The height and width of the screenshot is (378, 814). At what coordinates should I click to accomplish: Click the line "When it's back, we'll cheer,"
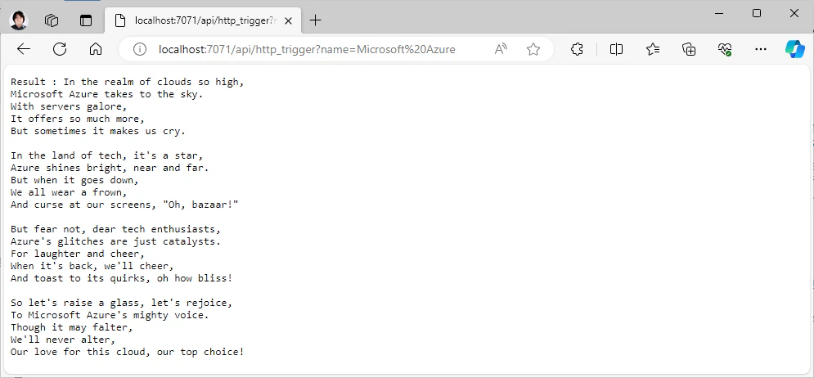[x=92, y=266]
